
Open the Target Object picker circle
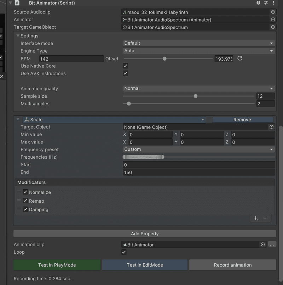tap(272, 127)
